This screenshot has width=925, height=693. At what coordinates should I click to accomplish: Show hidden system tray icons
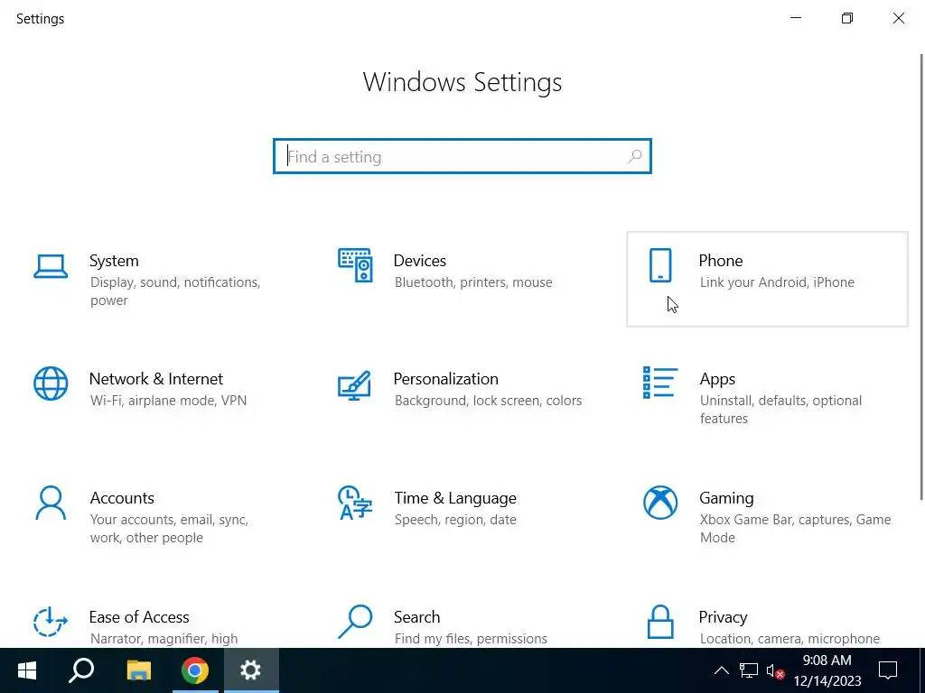coord(721,670)
